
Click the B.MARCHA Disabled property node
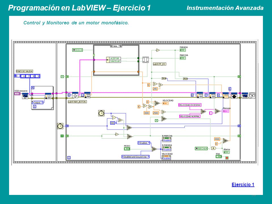[x=167, y=139]
